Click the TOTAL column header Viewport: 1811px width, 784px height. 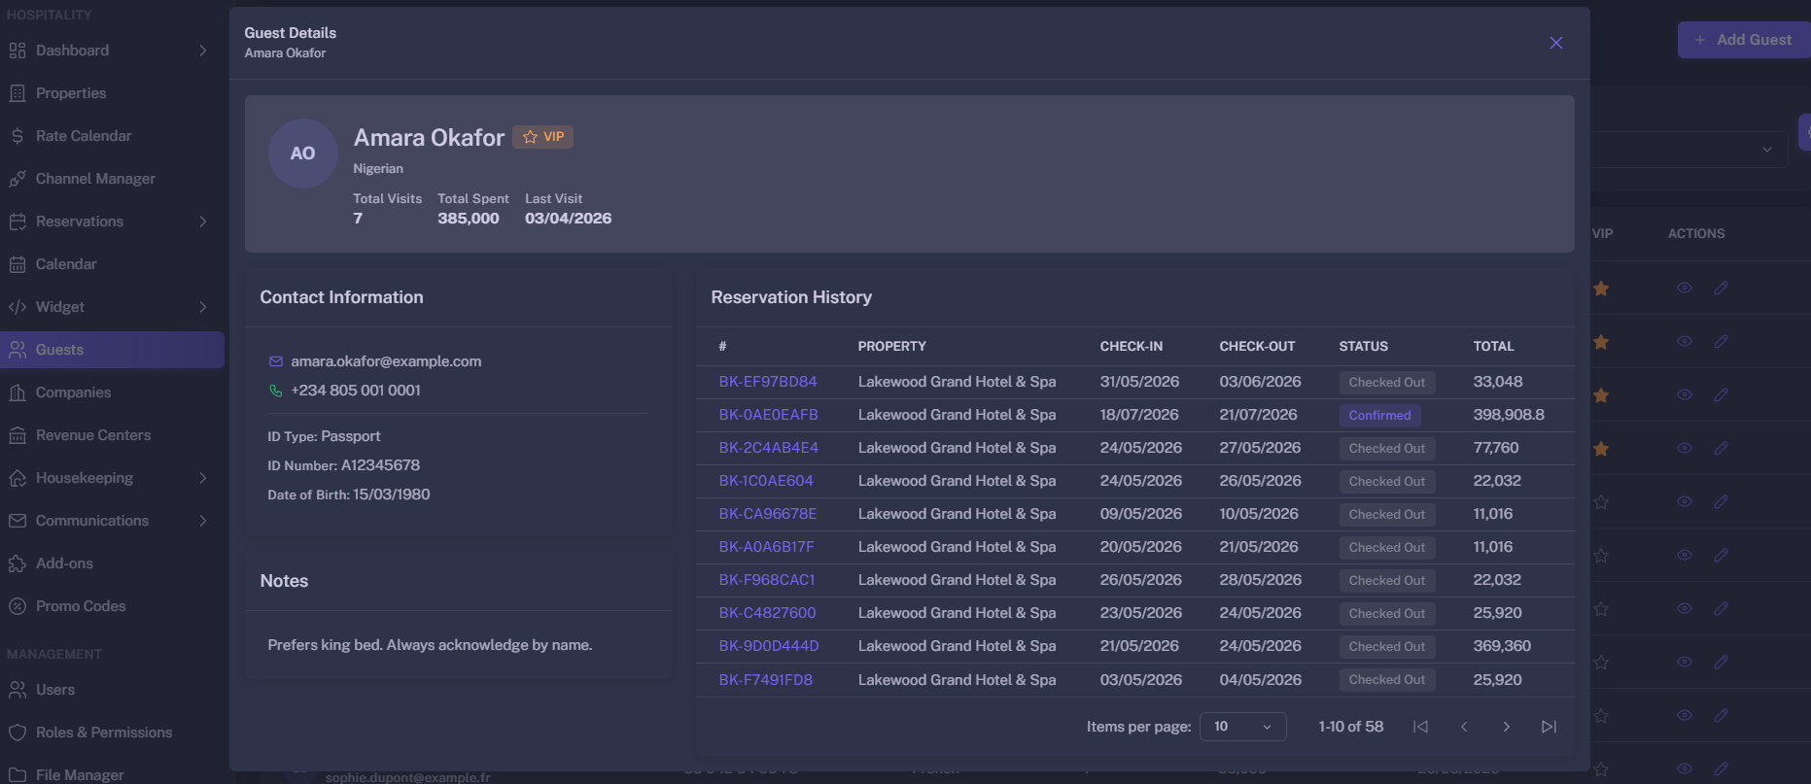coord(1493,347)
